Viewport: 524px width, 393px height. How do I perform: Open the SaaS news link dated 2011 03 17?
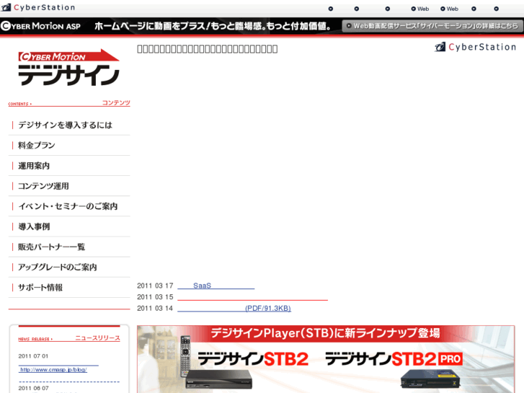216,286
